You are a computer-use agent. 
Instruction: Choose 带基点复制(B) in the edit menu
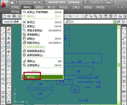click(43, 31)
